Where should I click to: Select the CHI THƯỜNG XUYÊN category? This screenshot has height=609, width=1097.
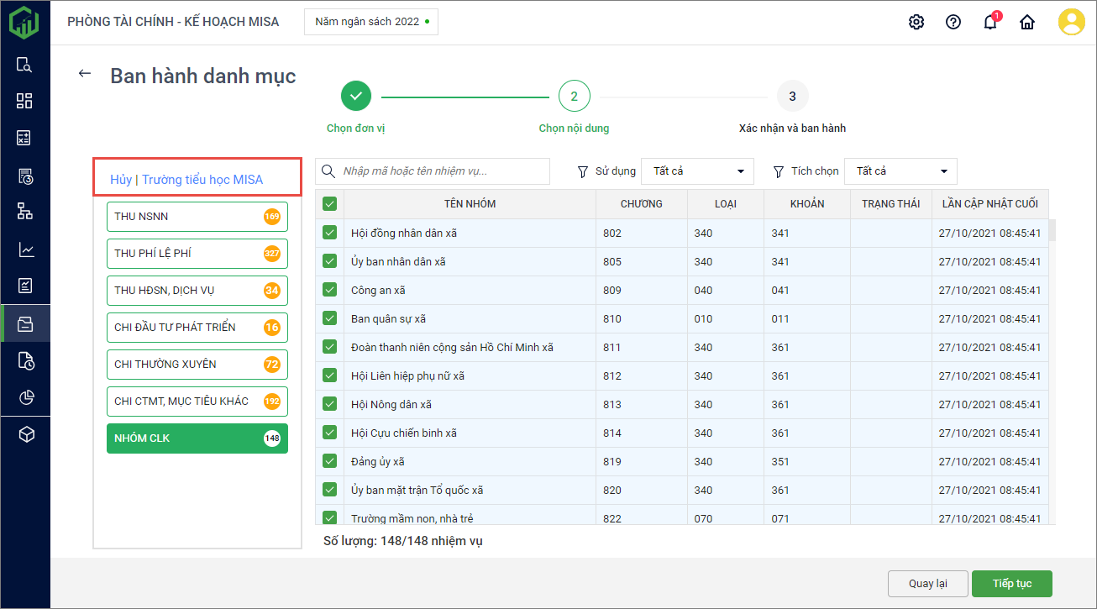197,365
